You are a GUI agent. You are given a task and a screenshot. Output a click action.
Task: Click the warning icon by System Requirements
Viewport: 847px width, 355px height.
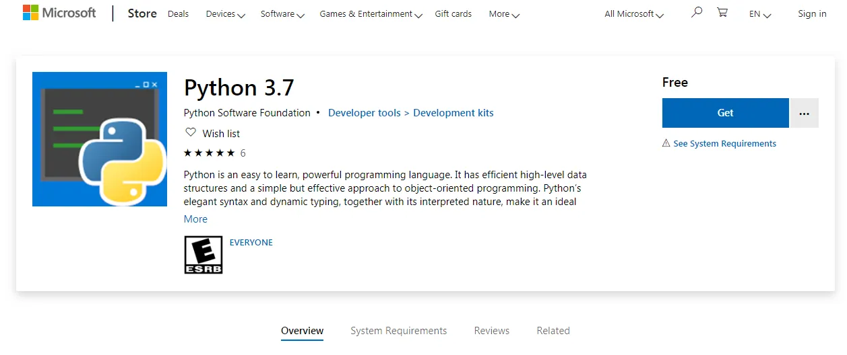[666, 143]
